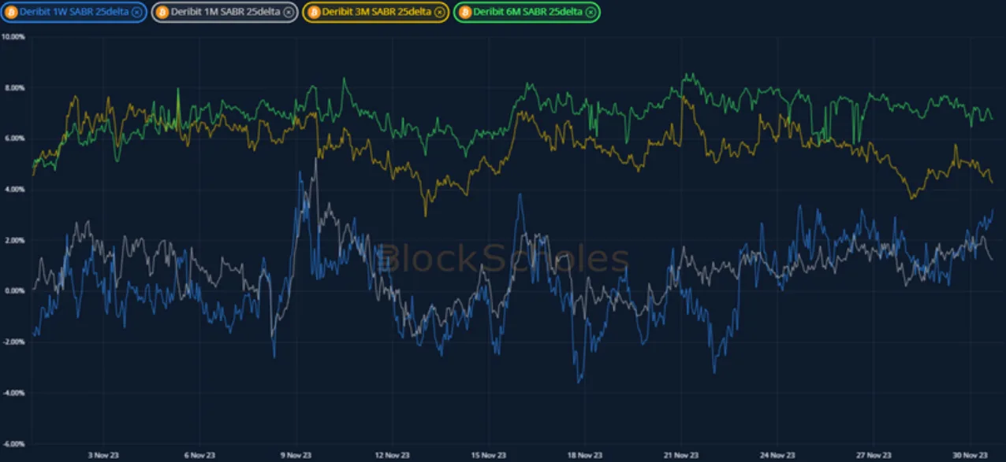Click the 27 Nov 23 date label
The image size is (1006, 462).
(874, 455)
